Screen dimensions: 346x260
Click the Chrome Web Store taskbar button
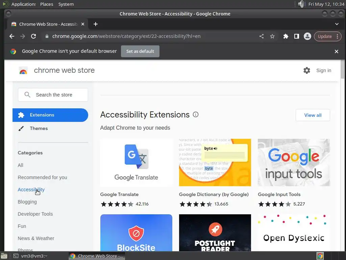97,256
